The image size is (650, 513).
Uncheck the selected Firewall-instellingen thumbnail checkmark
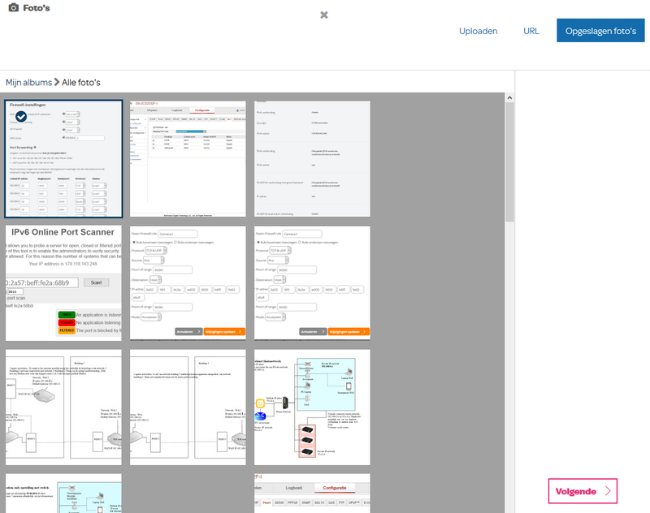click(21, 117)
